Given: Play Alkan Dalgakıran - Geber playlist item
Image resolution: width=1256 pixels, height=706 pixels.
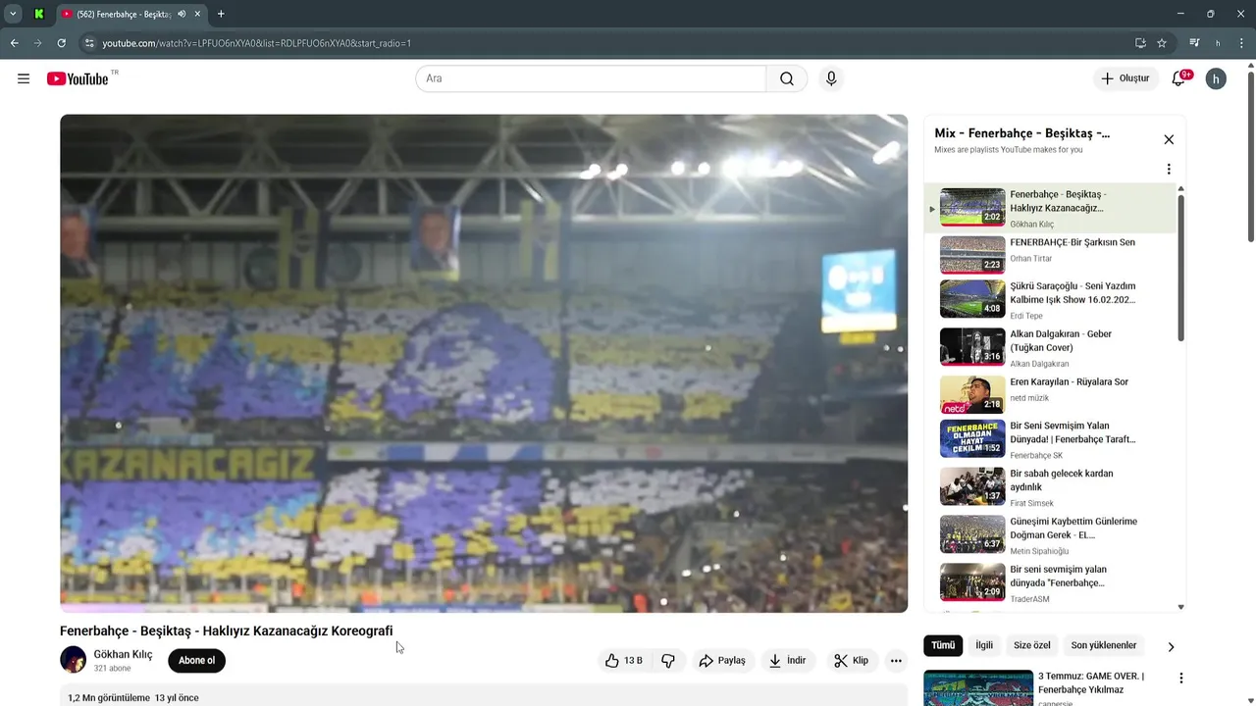Looking at the screenshot, I should pyautogui.click(x=1050, y=348).
